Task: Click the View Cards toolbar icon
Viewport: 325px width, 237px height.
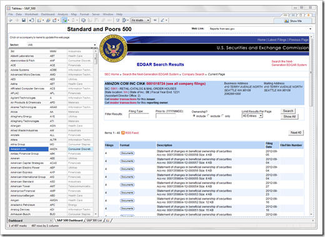Action: (124, 20)
